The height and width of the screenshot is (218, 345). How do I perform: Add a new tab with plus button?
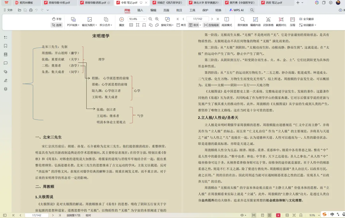point(298,3)
